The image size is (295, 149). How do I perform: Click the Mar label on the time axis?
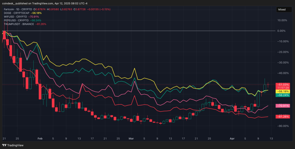pyautogui.click(x=131, y=138)
